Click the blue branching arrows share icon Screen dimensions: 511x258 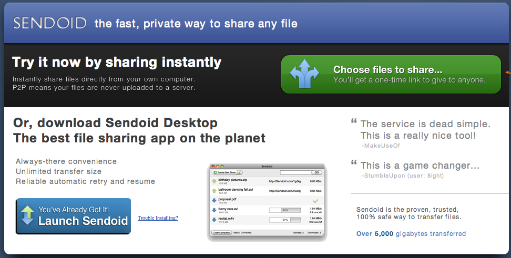(304, 74)
